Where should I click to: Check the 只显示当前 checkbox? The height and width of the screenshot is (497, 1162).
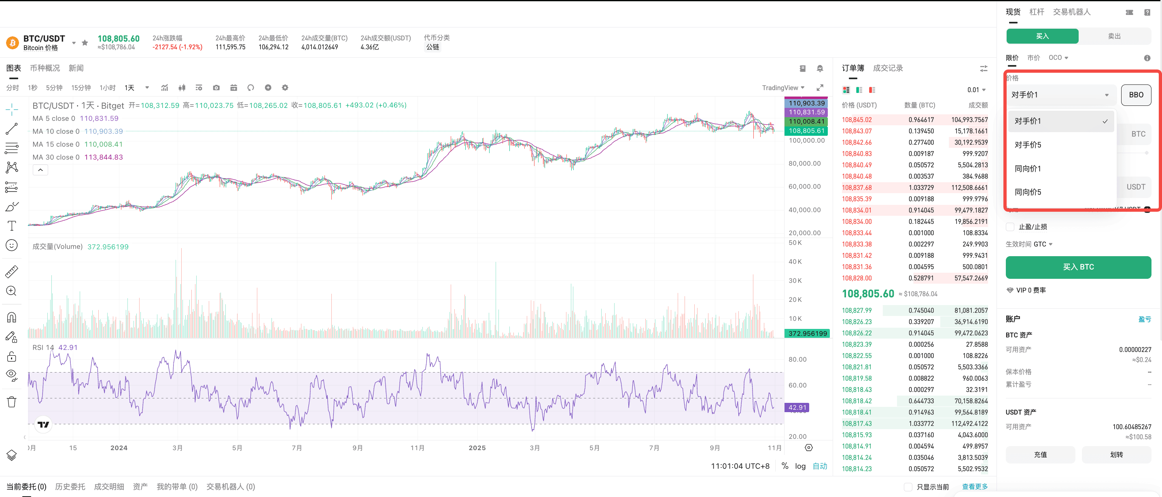[x=908, y=486]
